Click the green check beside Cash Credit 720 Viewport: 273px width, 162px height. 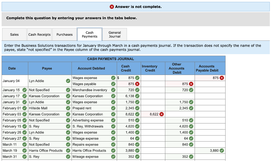pos(137,90)
